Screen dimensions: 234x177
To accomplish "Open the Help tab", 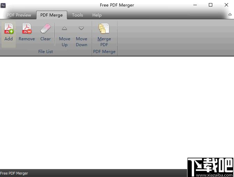I will (97, 15).
